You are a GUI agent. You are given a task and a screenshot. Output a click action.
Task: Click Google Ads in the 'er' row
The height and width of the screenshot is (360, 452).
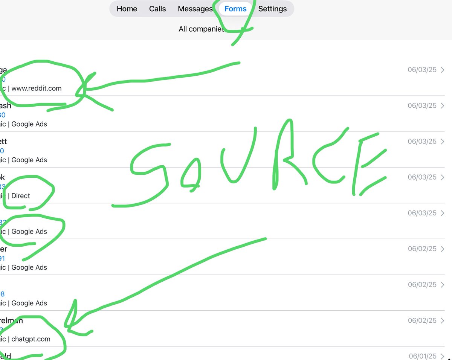[29, 267]
